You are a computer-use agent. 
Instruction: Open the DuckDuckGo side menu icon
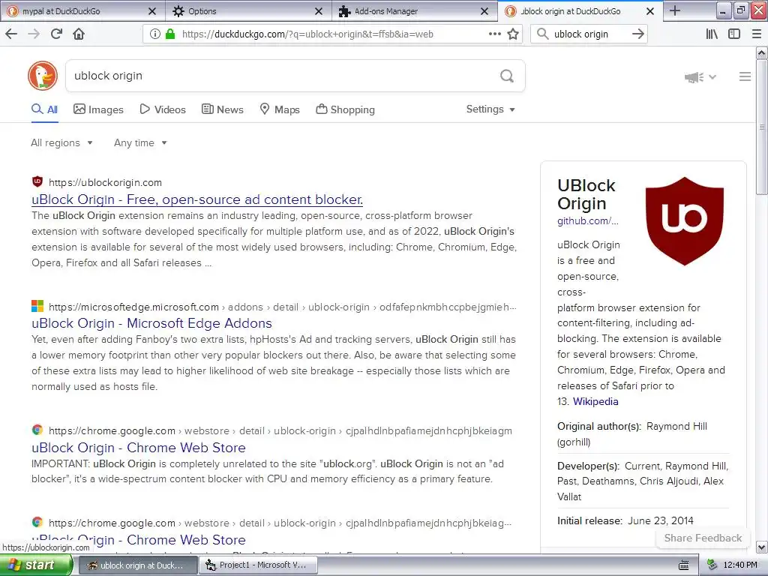click(745, 77)
